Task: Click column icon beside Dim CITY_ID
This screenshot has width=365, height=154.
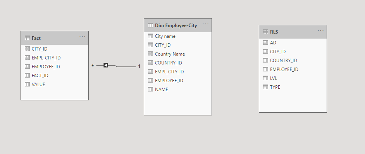Action: tap(151, 45)
